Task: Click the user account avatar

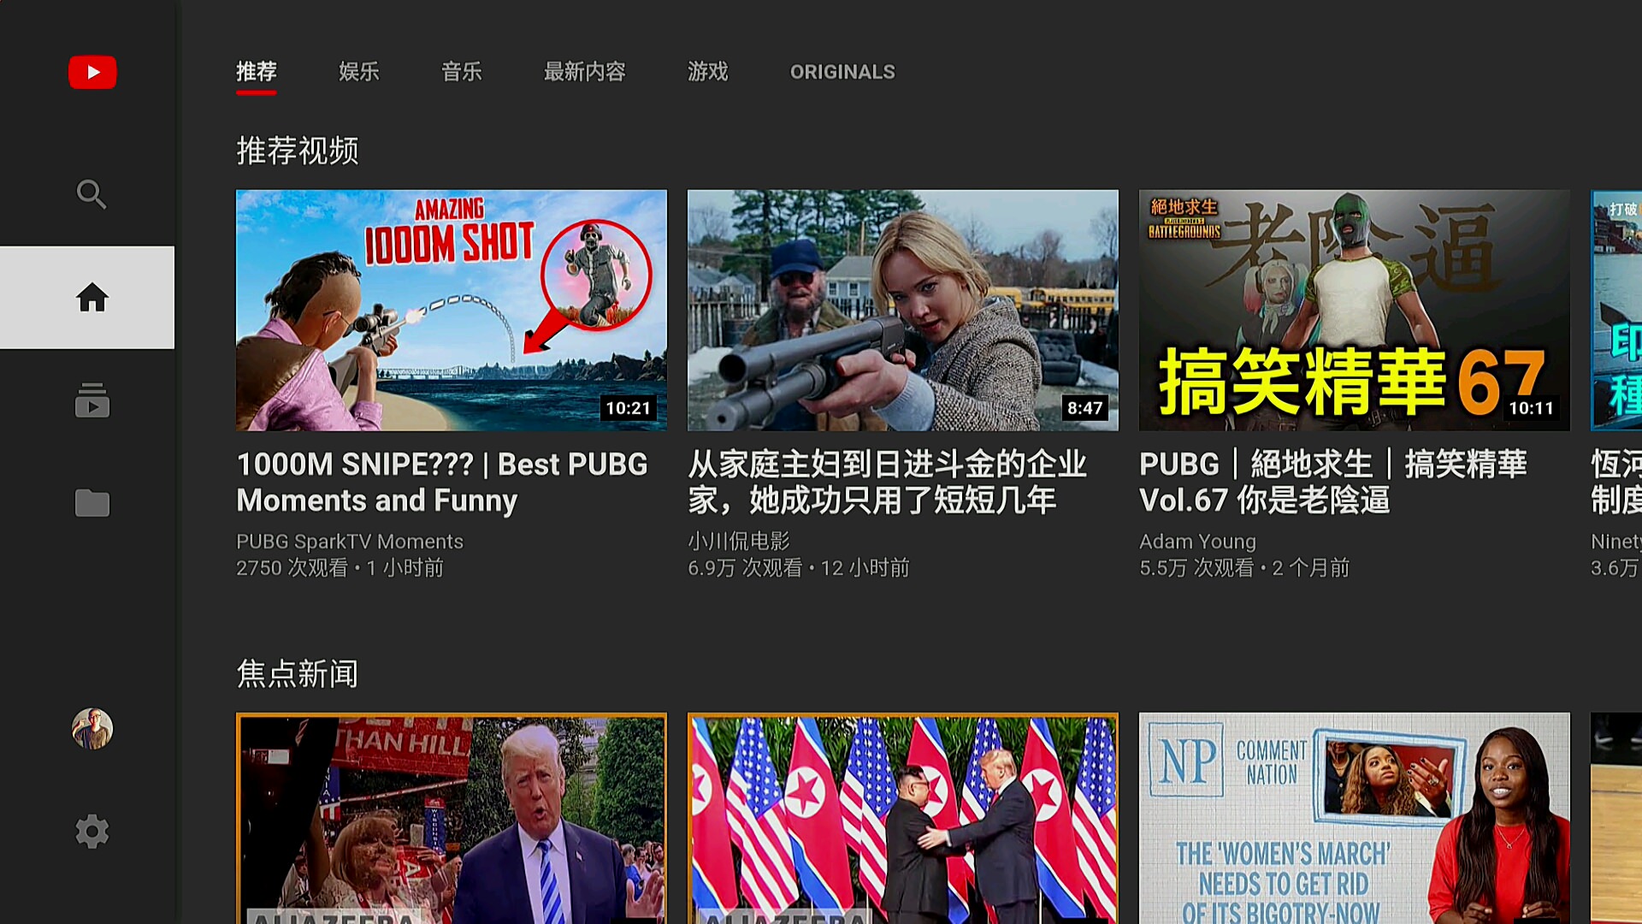Action: [x=92, y=729]
